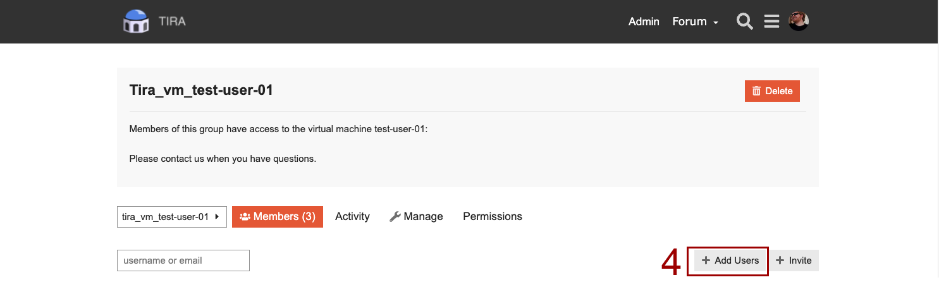Select the Members (3) tab
The height and width of the screenshot is (282, 939).
pos(278,217)
